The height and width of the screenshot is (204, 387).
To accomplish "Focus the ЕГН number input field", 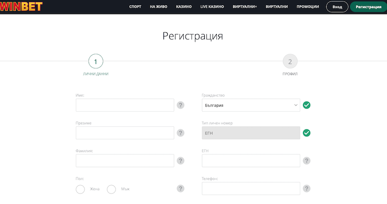I will [x=251, y=161].
